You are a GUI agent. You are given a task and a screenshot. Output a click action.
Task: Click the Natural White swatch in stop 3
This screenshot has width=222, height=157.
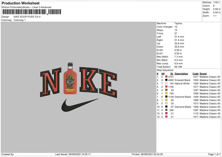point(166,83)
